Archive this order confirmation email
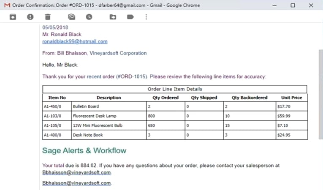 point(13,17)
